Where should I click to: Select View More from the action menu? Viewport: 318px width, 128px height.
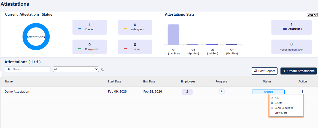tap(281, 113)
